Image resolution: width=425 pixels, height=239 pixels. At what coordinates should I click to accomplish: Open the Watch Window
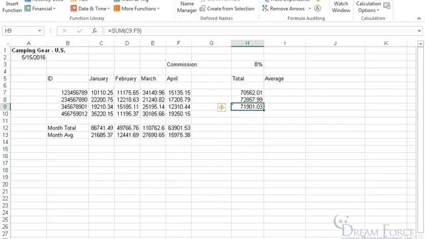click(341, 7)
